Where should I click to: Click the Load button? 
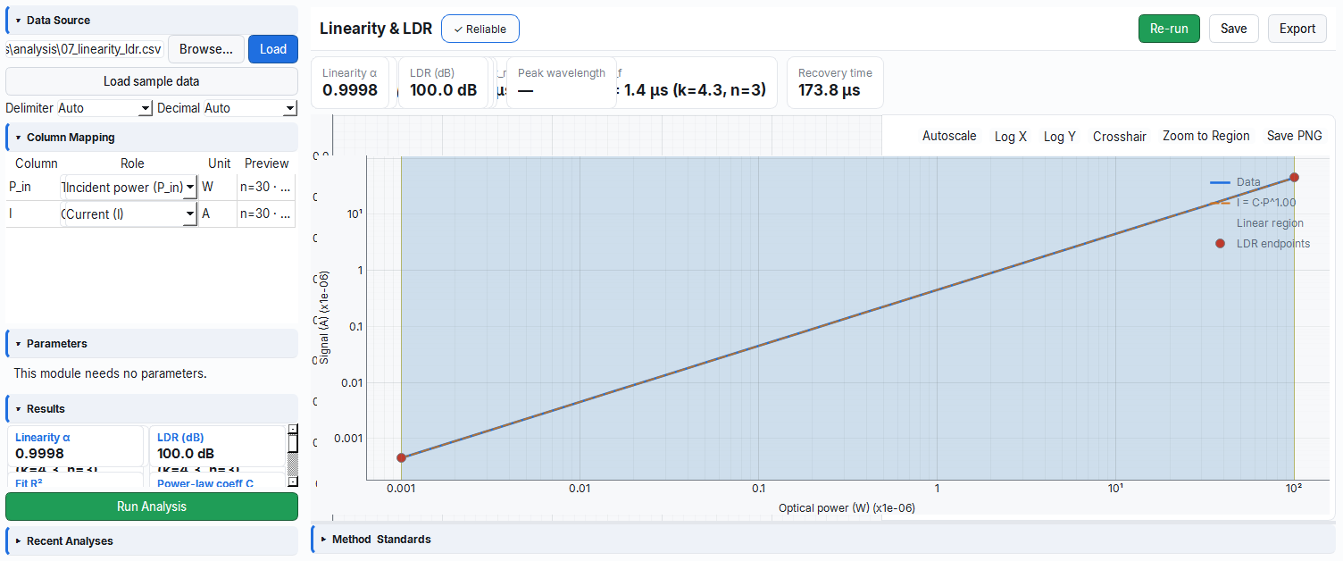point(273,49)
